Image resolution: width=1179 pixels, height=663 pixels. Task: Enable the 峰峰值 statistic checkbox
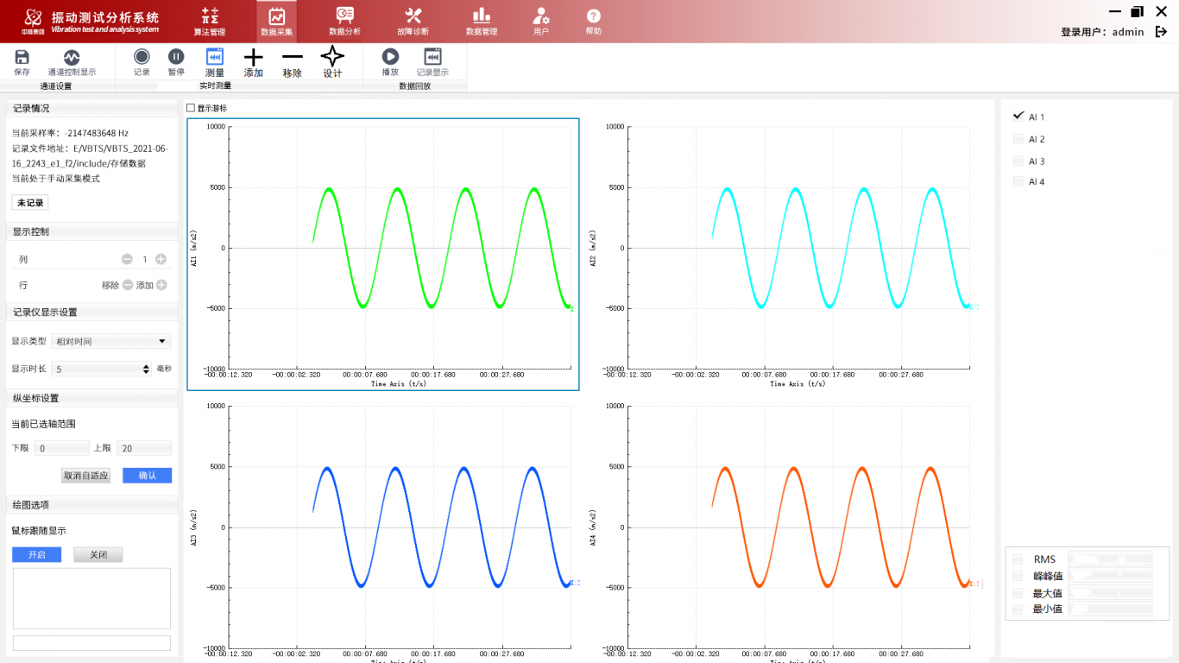(1018, 576)
